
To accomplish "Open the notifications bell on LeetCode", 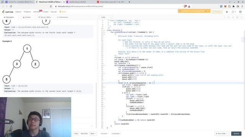I will click(x=227, y=12).
